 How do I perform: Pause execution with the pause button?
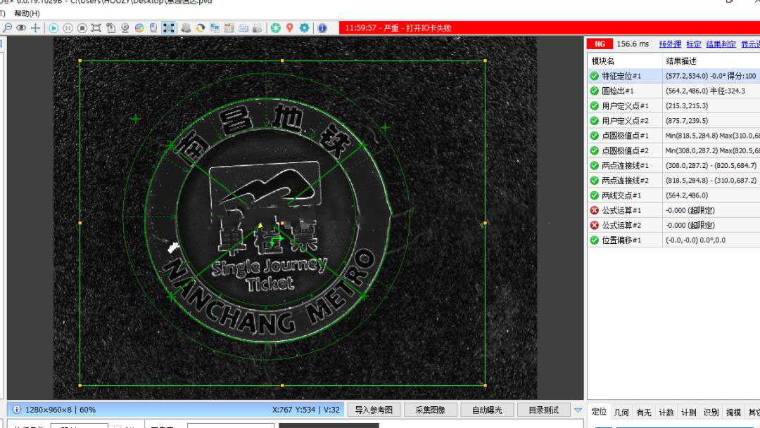click(x=68, y=28)
